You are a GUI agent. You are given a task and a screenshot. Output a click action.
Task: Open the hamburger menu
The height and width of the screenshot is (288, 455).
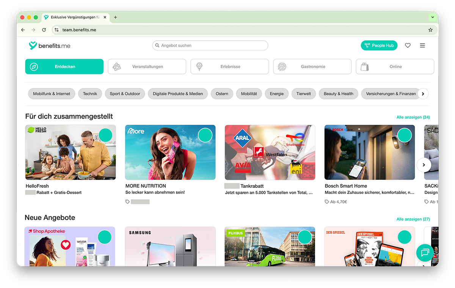tap(422, 46)
